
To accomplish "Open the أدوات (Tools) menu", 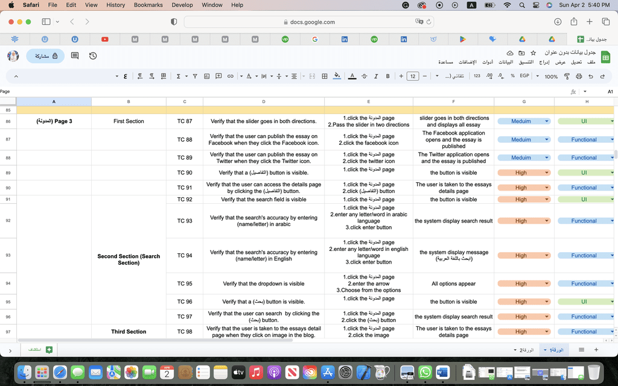I will coord(488,62).
